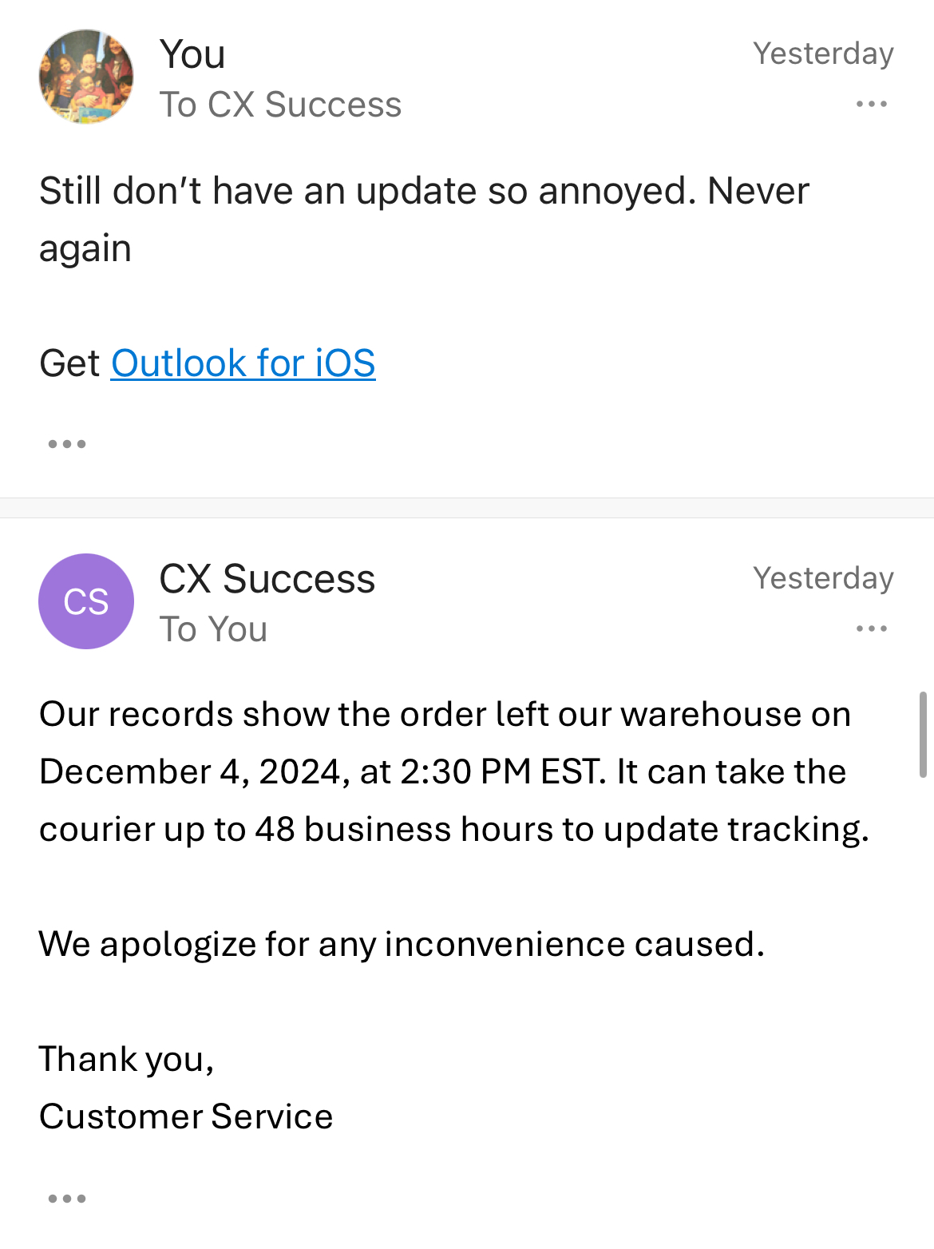Screen dimensions: 934x1249
Task: Tap Yesterday timestamp on your message
Action: coord(823,54)
